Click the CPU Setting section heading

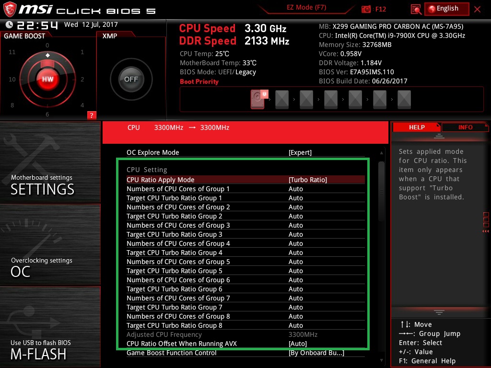147,170
